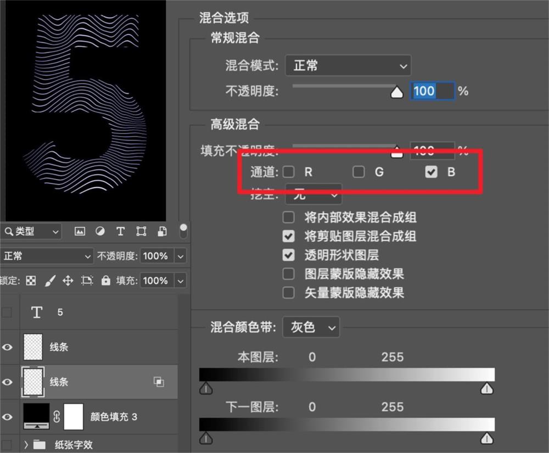Click the 颜色填充 3 black color thumbnail
The height and width of the screenshot is (453, 549).
(36, 416)
